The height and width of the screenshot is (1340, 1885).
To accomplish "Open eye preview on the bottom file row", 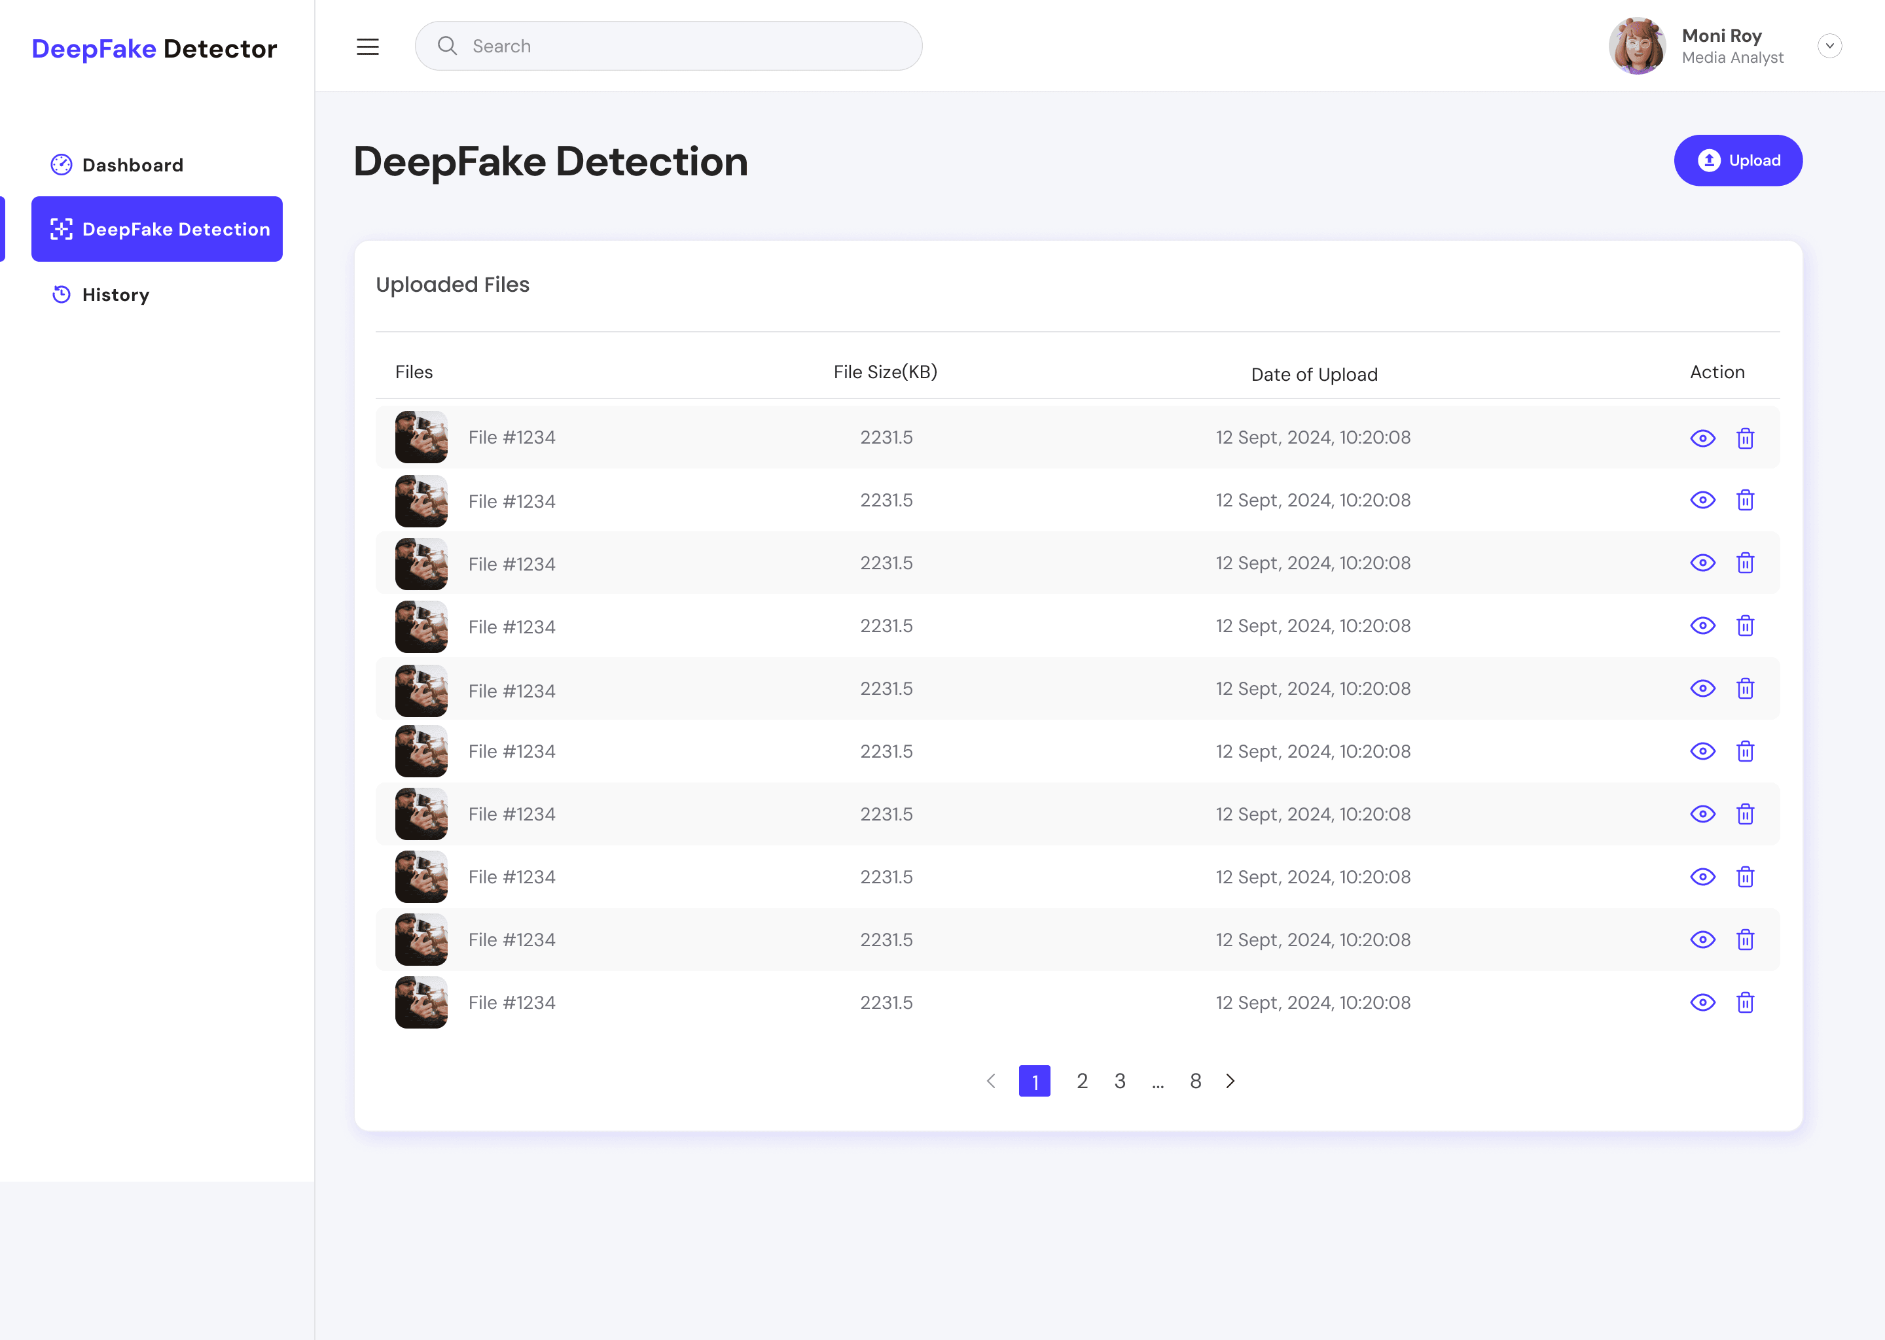I will [1702, 1002].
